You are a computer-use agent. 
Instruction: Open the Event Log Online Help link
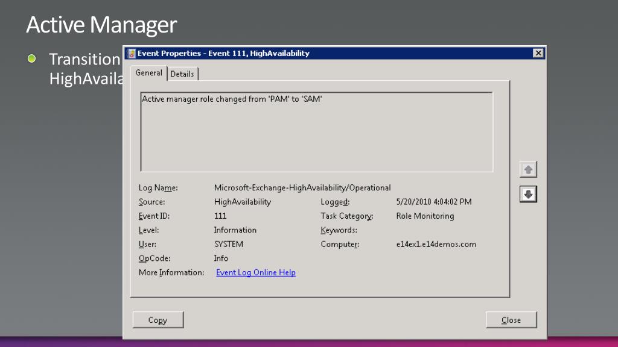pos(256,272)
